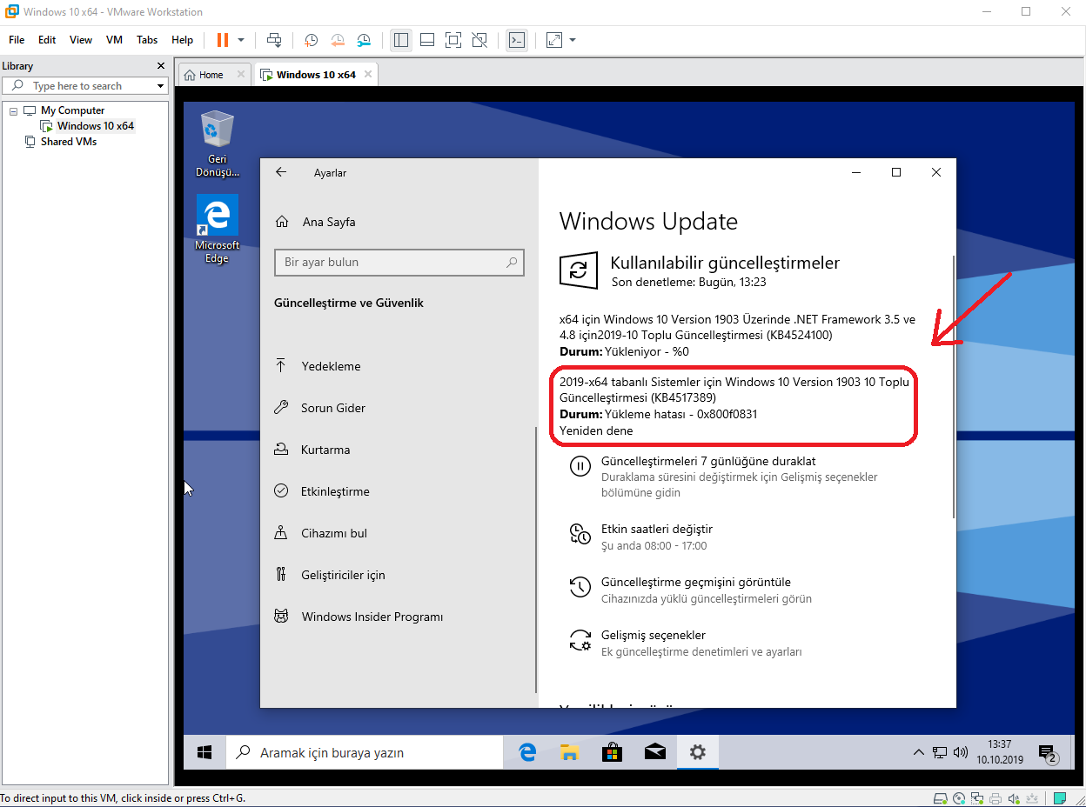
Task: Click the network icon in the guest tray
Action: (x=940, y=752)
